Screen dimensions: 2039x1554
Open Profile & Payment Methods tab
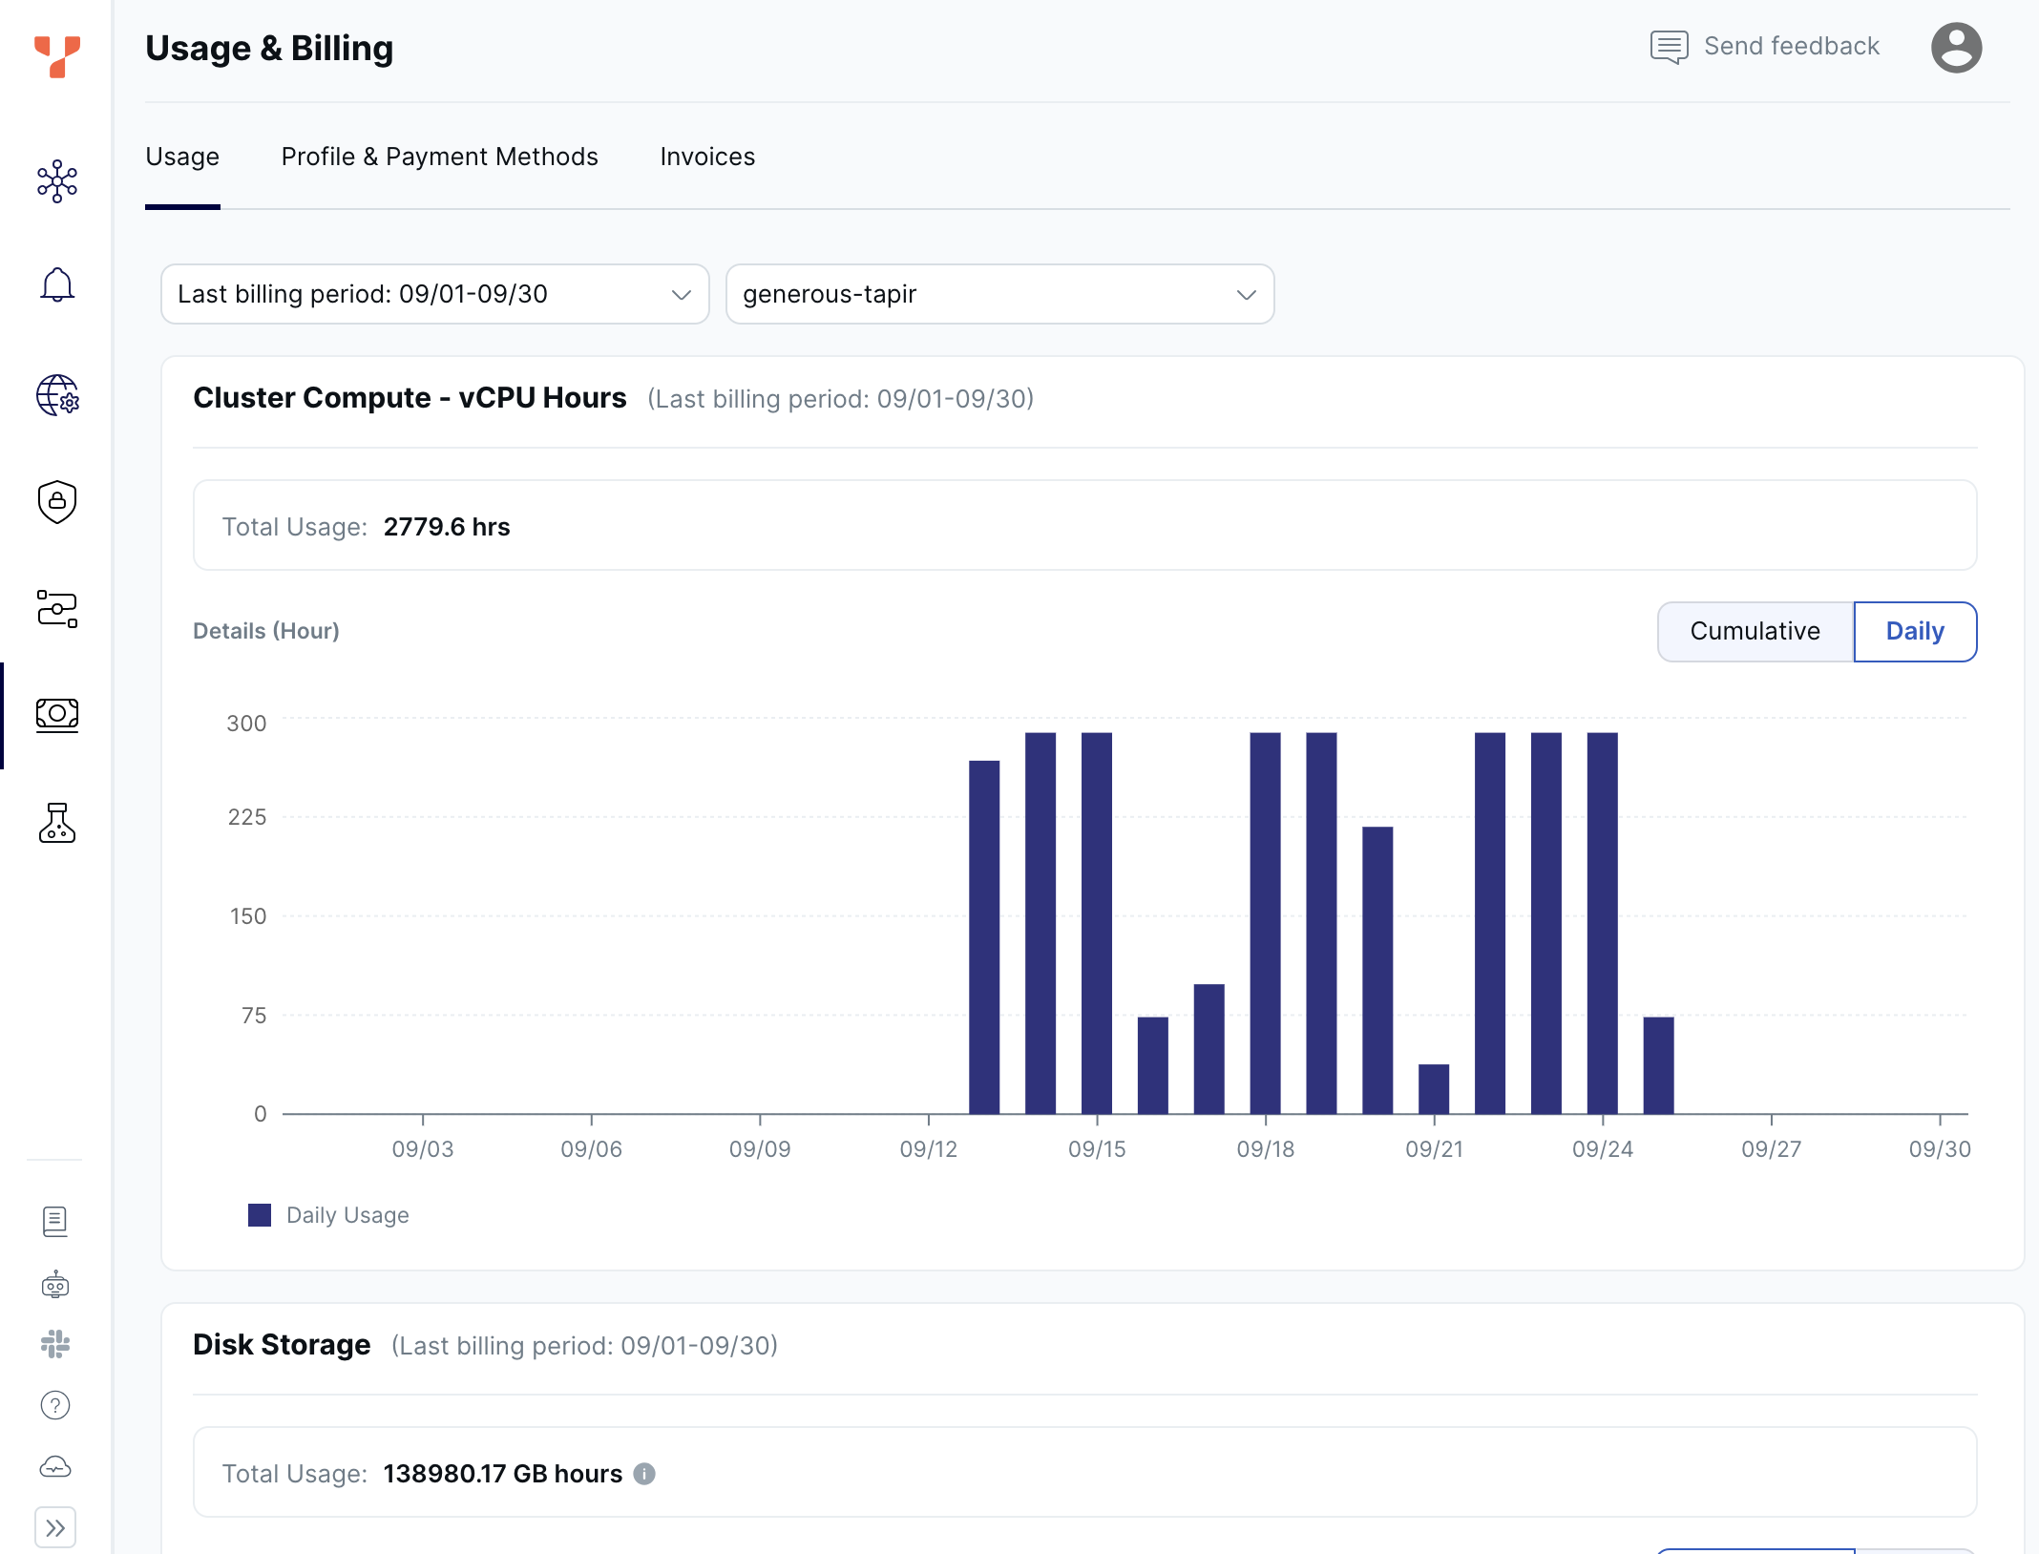pos(439,156)
